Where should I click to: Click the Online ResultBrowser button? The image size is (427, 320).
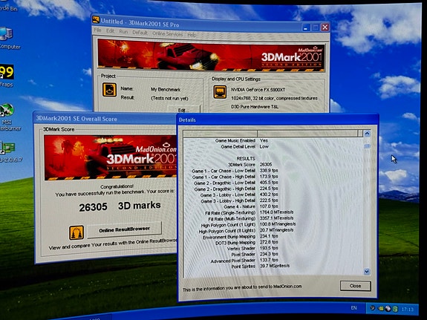pos(124,229)
